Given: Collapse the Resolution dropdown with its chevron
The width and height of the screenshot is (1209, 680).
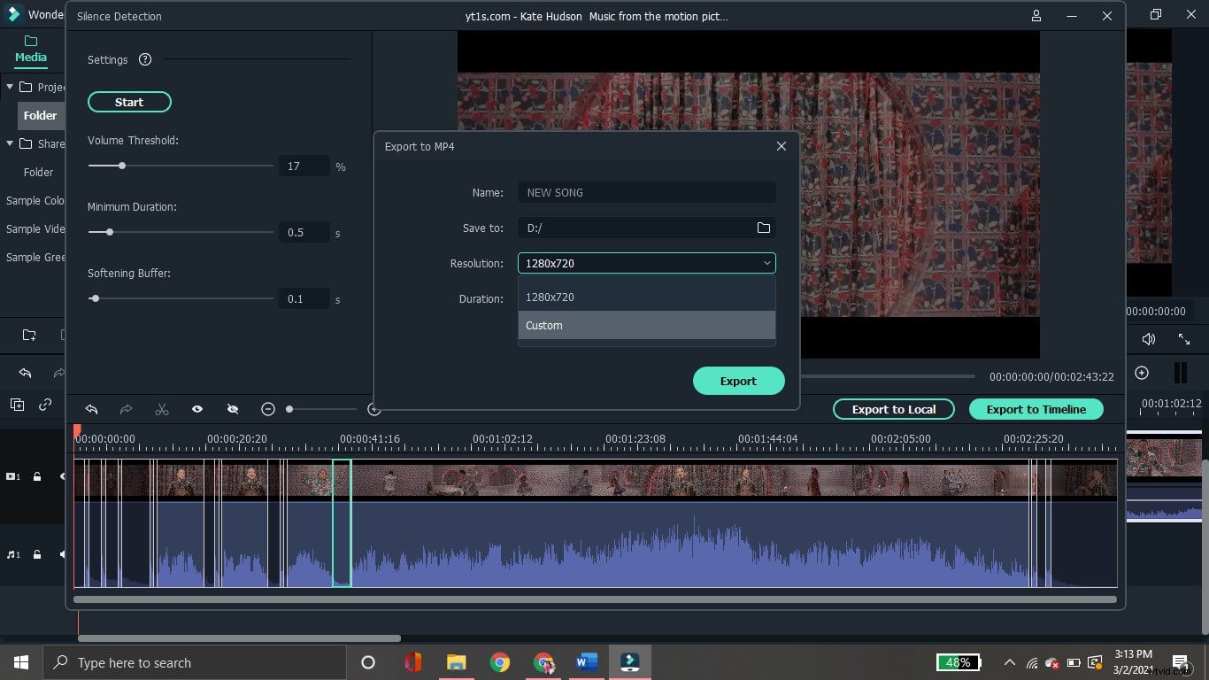Looking at the screenshot, I should point(766,263).
